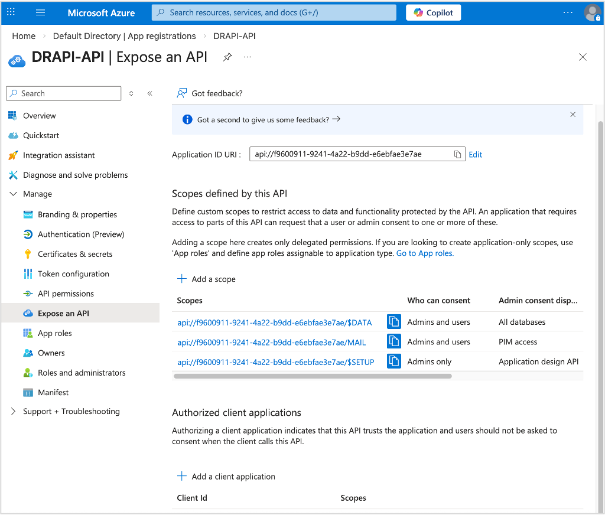Expand Support + Troubleshooting
Viewport: 605px width, 515px height.
(13, 410)
